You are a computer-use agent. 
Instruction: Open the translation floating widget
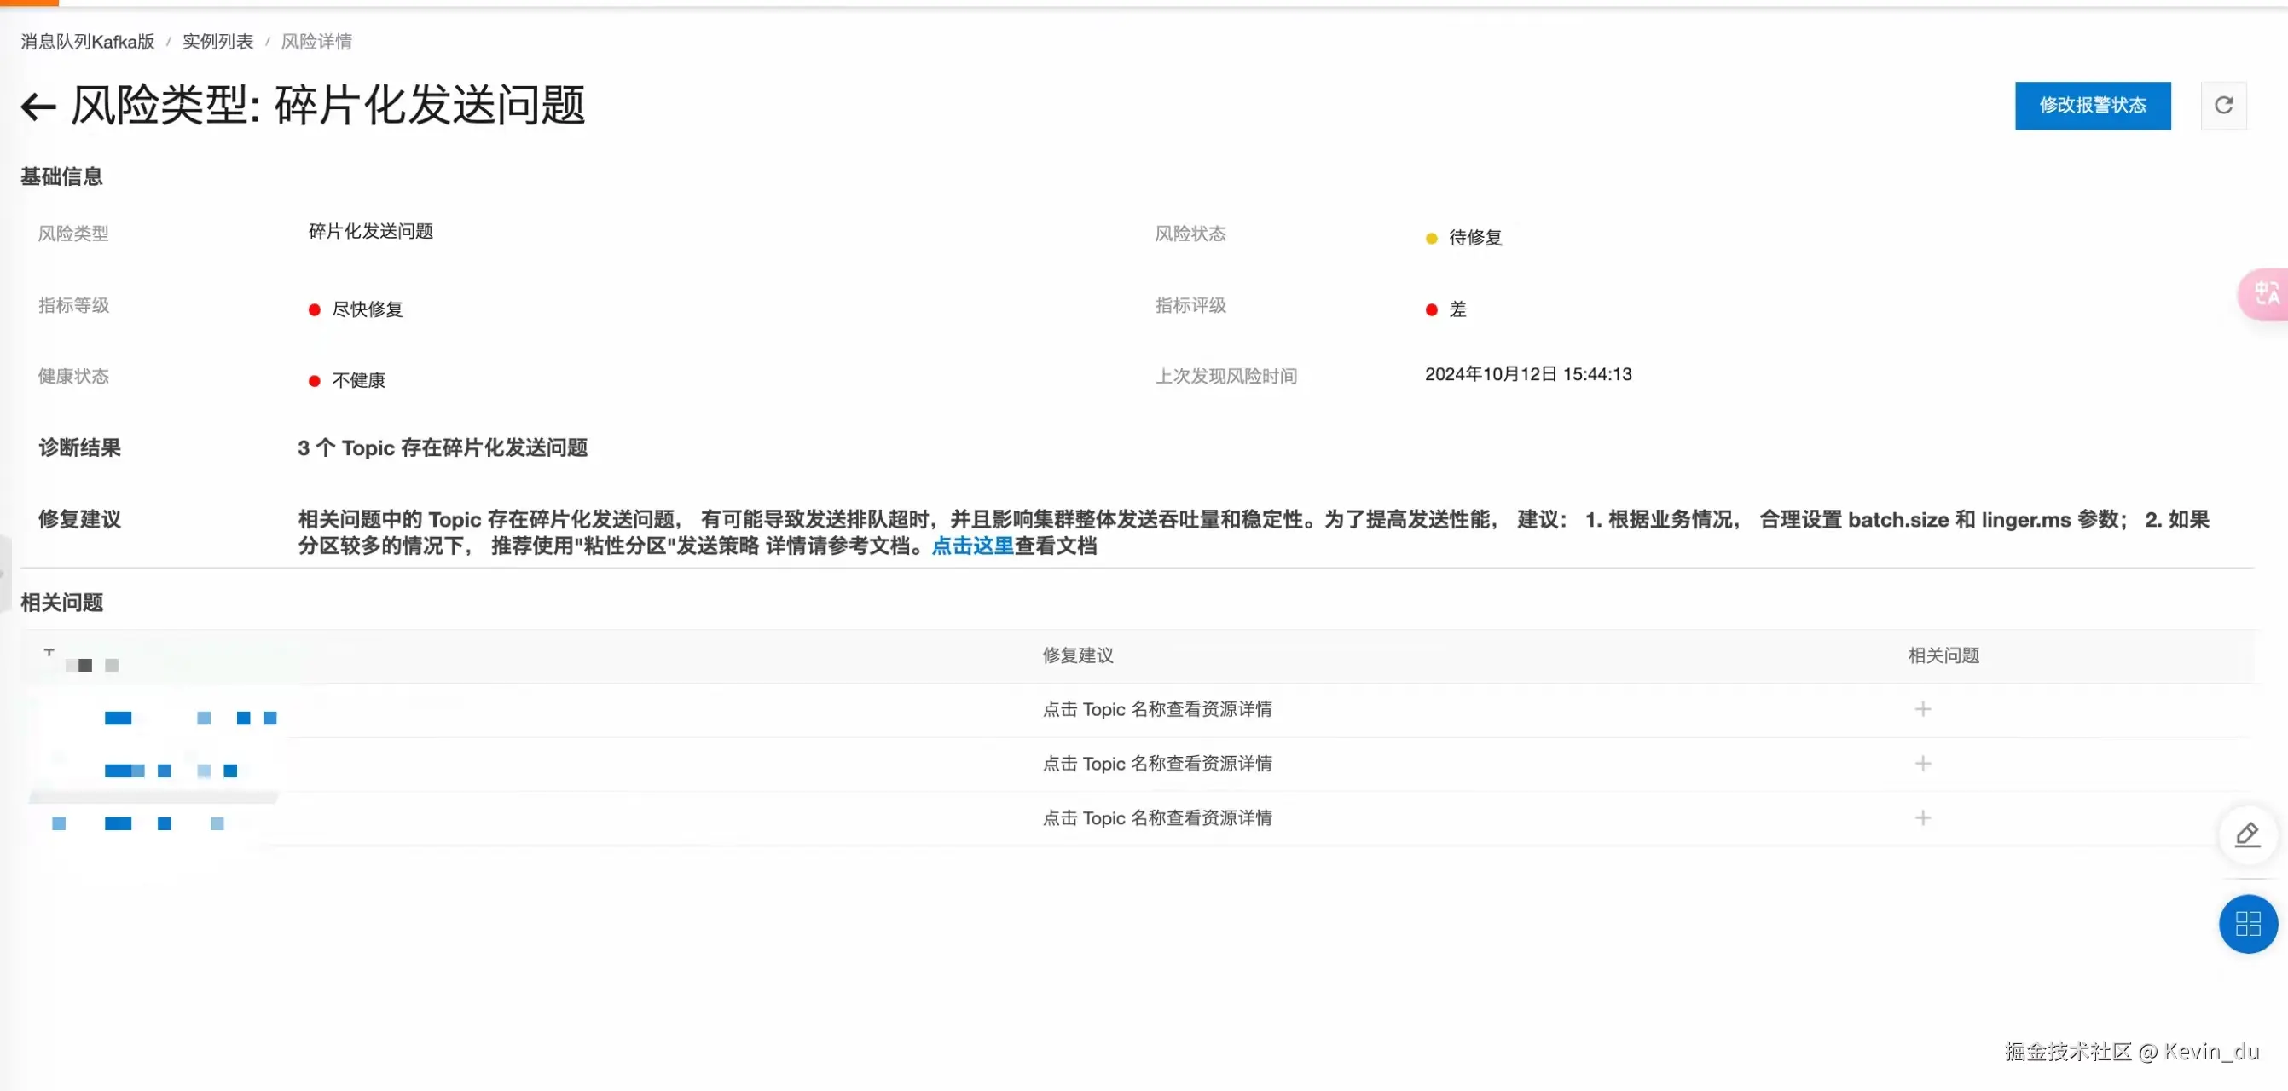click(x=2265, y=294)
